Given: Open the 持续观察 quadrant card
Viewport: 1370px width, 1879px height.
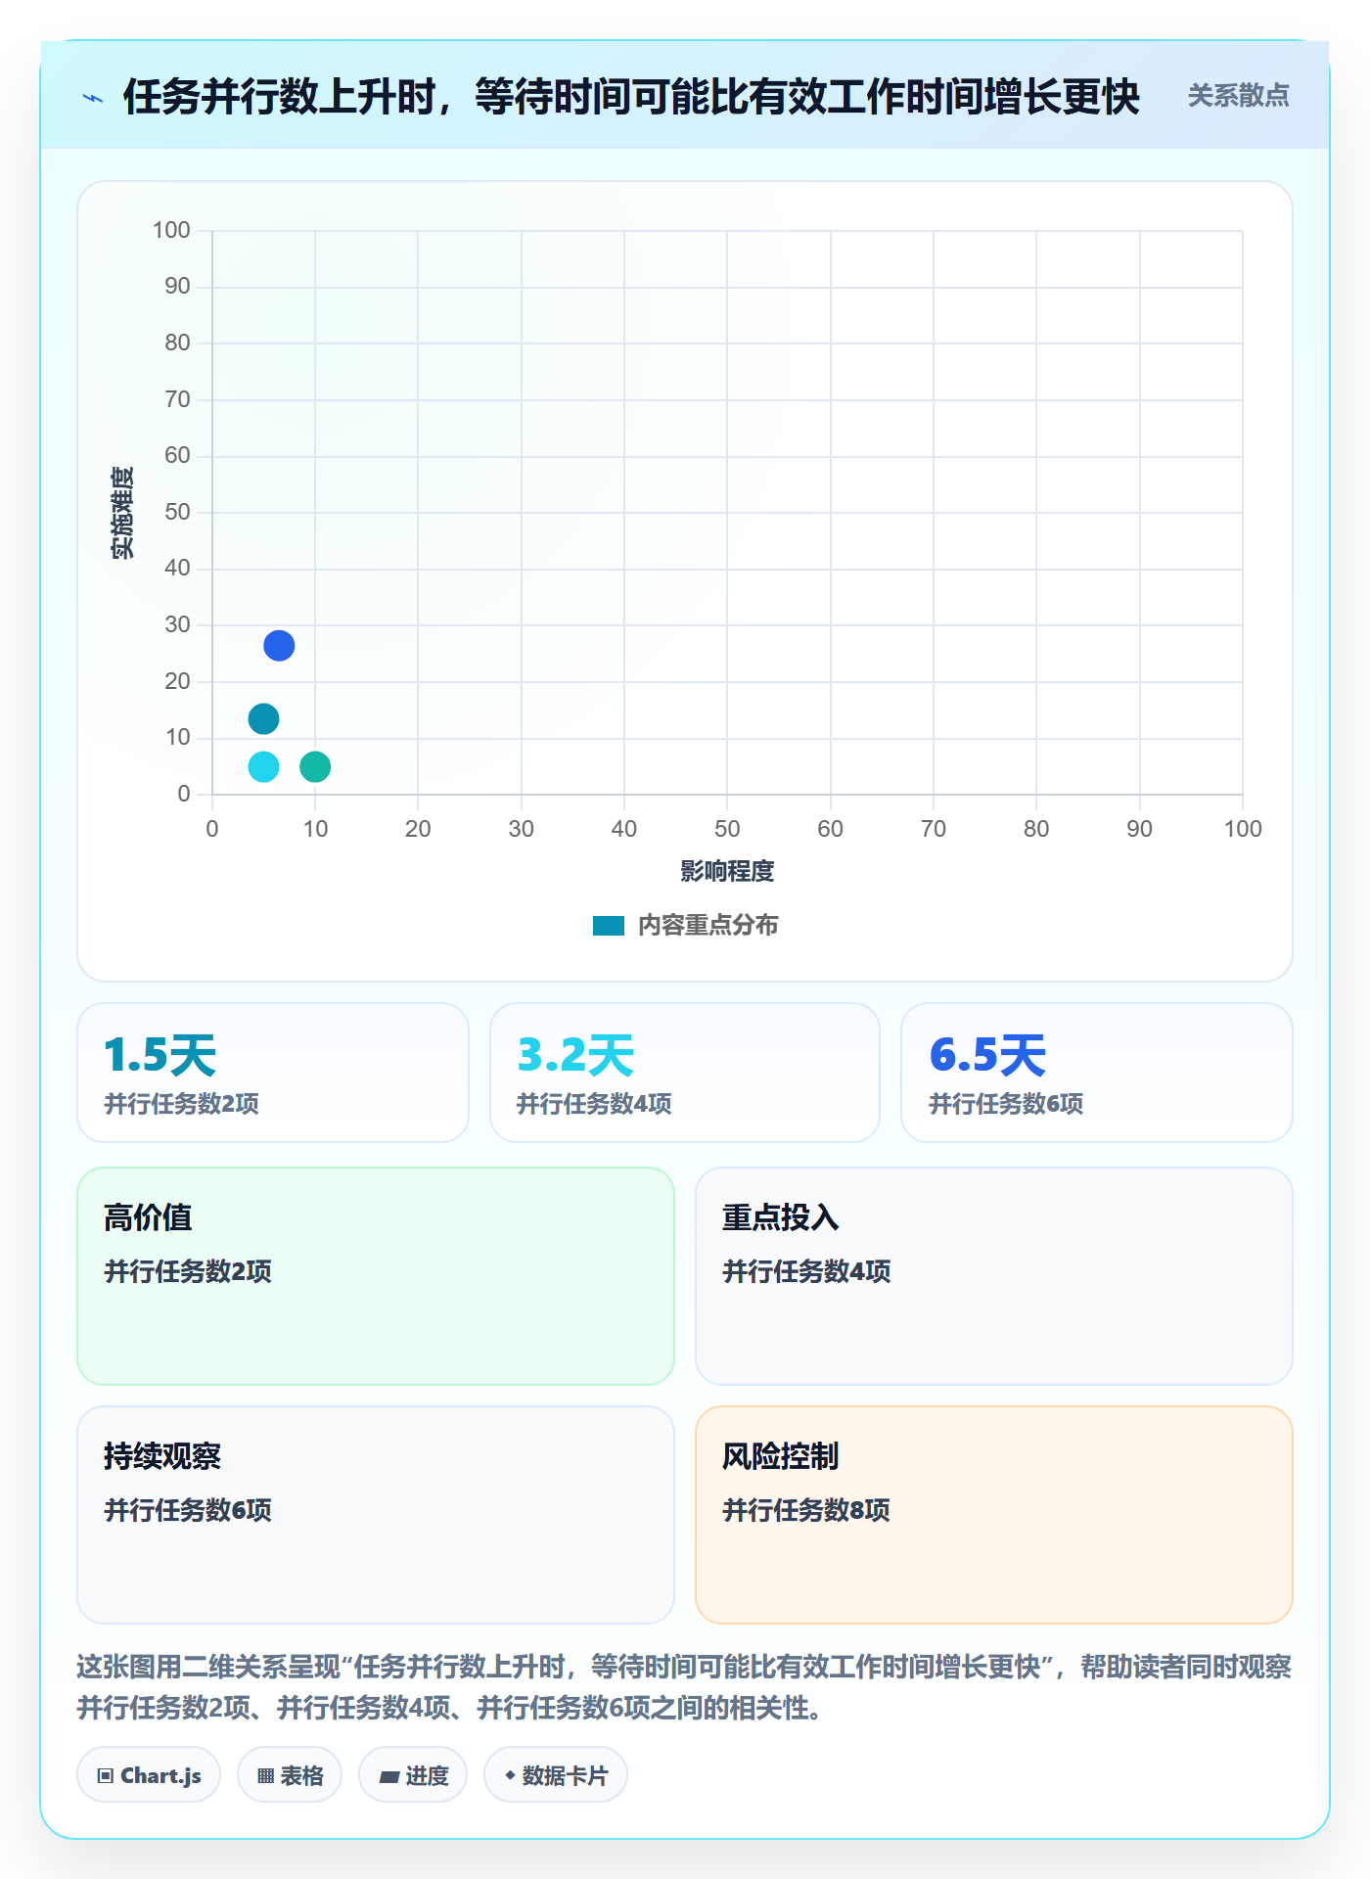Looking at the screenshot, I should [376, 1515].
